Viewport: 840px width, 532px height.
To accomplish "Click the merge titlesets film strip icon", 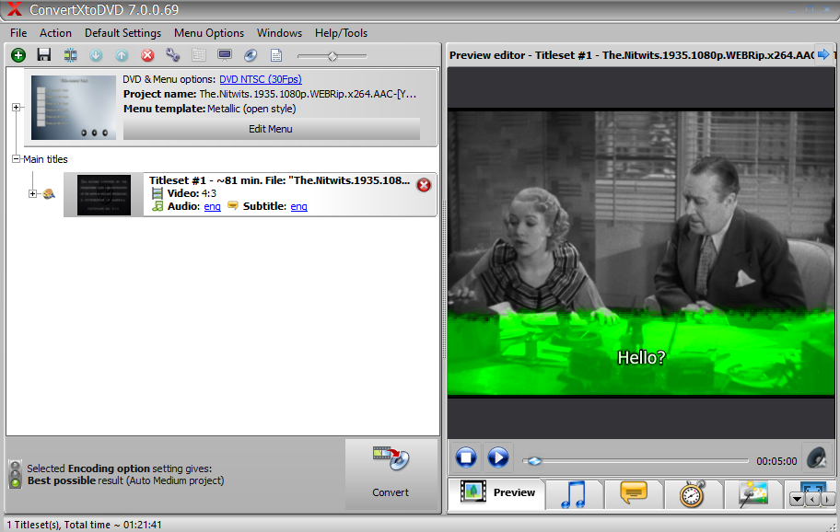I will coord(70,55).
